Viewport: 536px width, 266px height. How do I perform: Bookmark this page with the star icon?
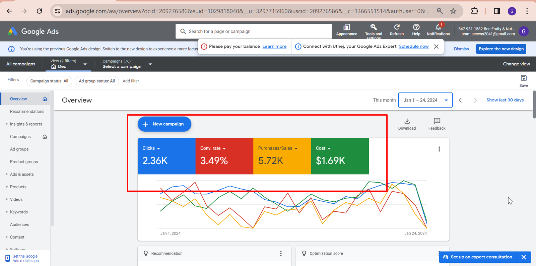pos(453,11)
